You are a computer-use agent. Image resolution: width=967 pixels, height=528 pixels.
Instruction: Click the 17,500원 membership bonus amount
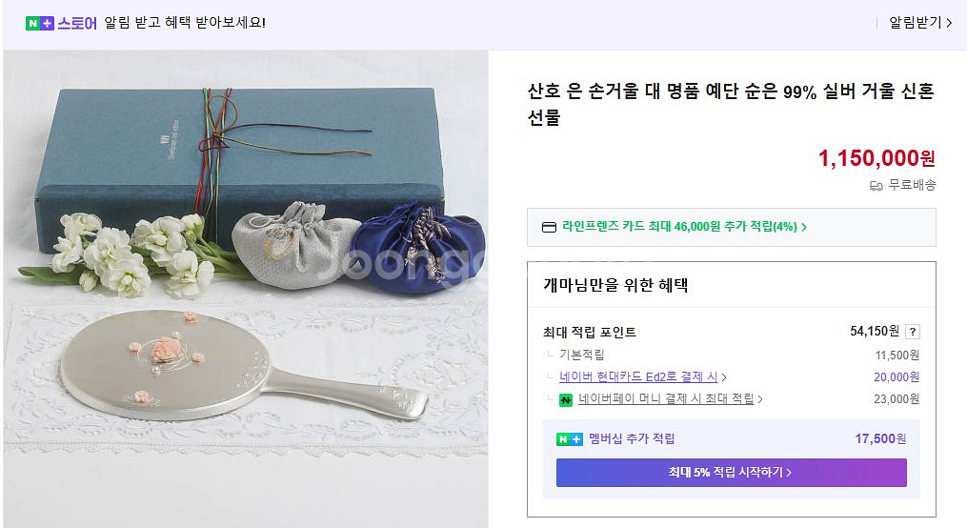click(880, 439)
